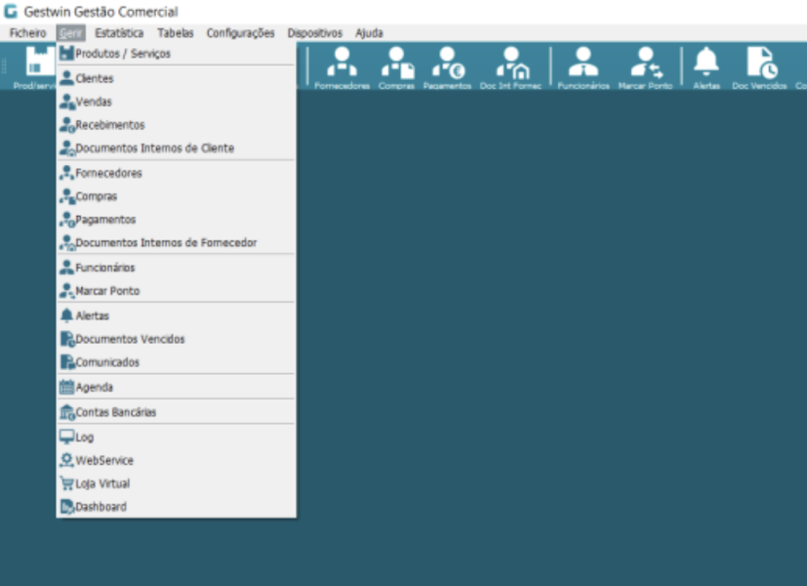Select Contas Bancárias menu entry
This screenshot has width=807, height=586.
(115, 412)
